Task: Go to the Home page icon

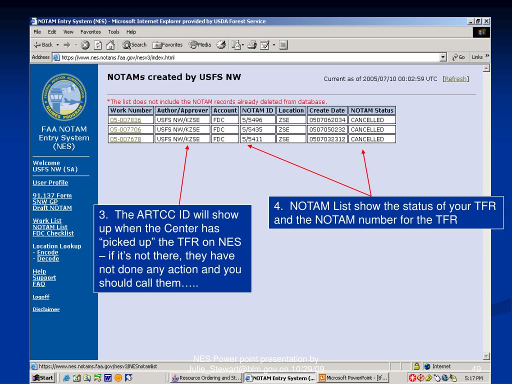Action: [x=110, y=44]
